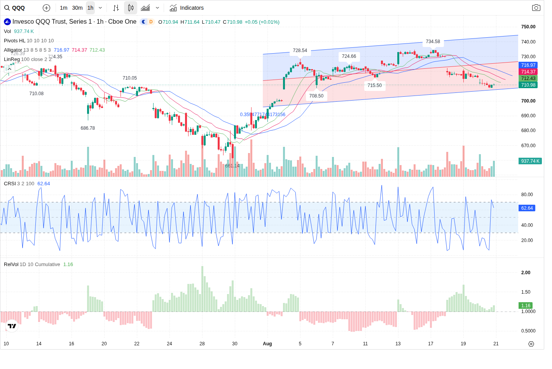The height and width of the screenshot is (369, 552).
Task: Click the 724.66 pivot label
Action: (349, 56)
